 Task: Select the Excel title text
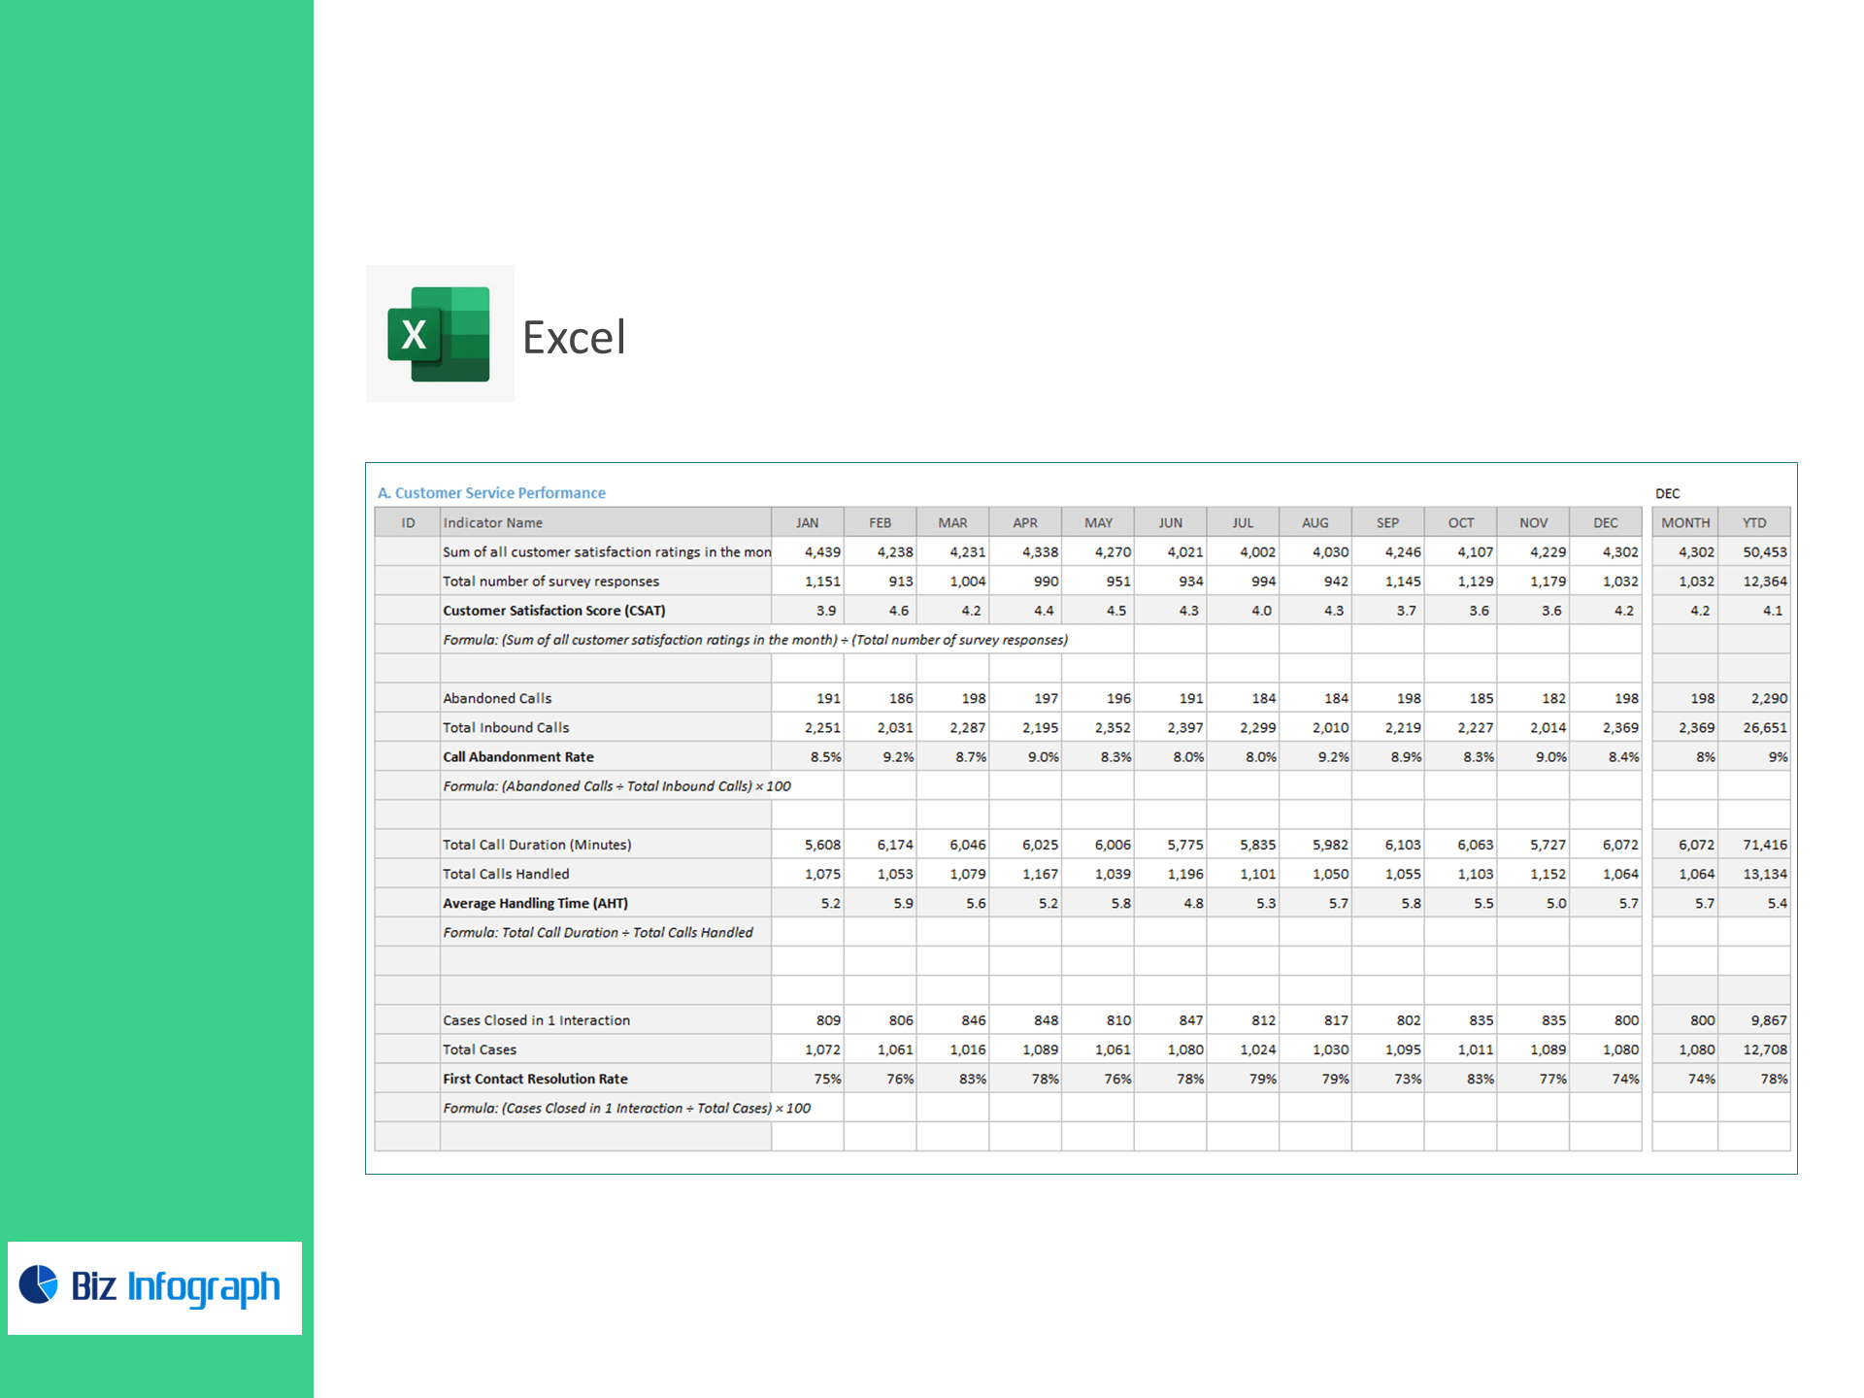[x=574, y=338]
